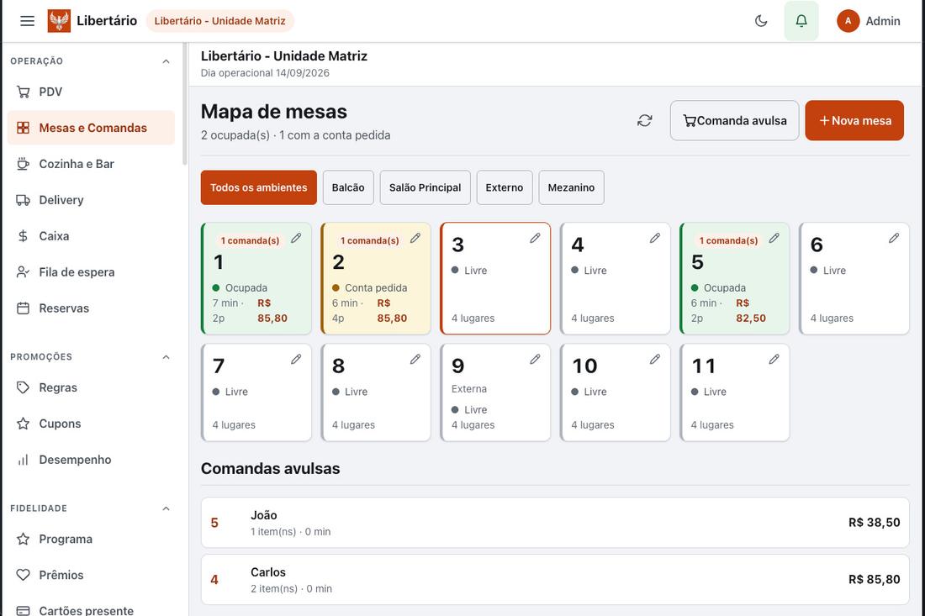This screenshot has width=925, height=616.
Task: Open free table 3 card
Action: [495, 278]
